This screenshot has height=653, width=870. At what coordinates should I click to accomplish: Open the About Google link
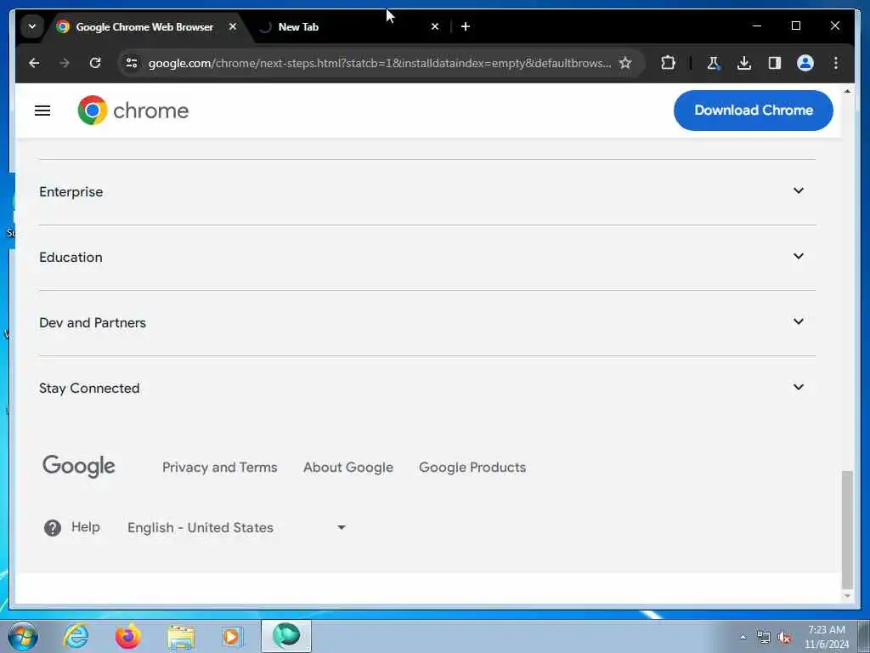[347, 467]
